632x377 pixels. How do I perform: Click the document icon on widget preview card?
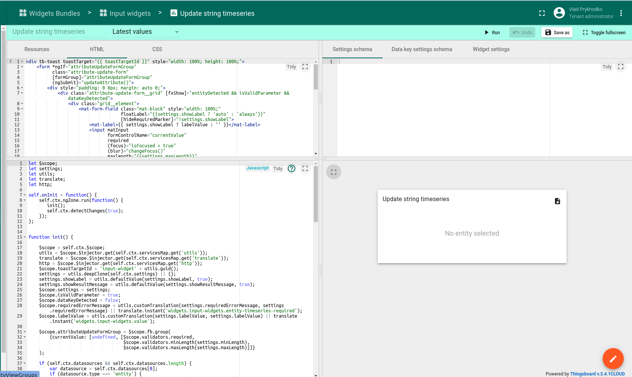pyautogui.click(x=557, y=201)
